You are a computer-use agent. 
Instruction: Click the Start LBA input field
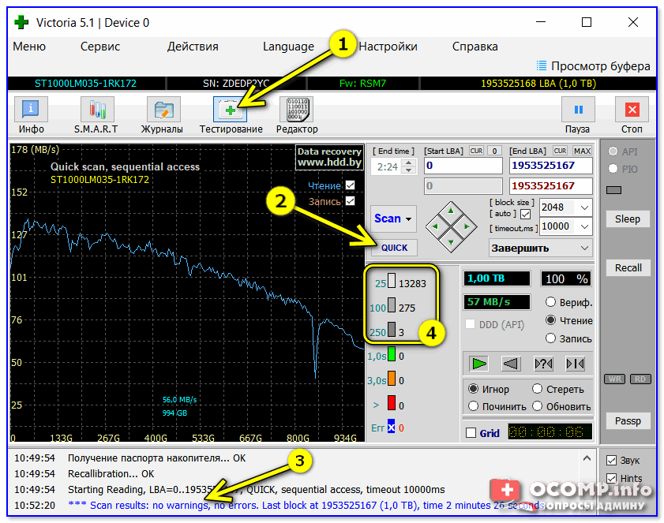(463, 166)
